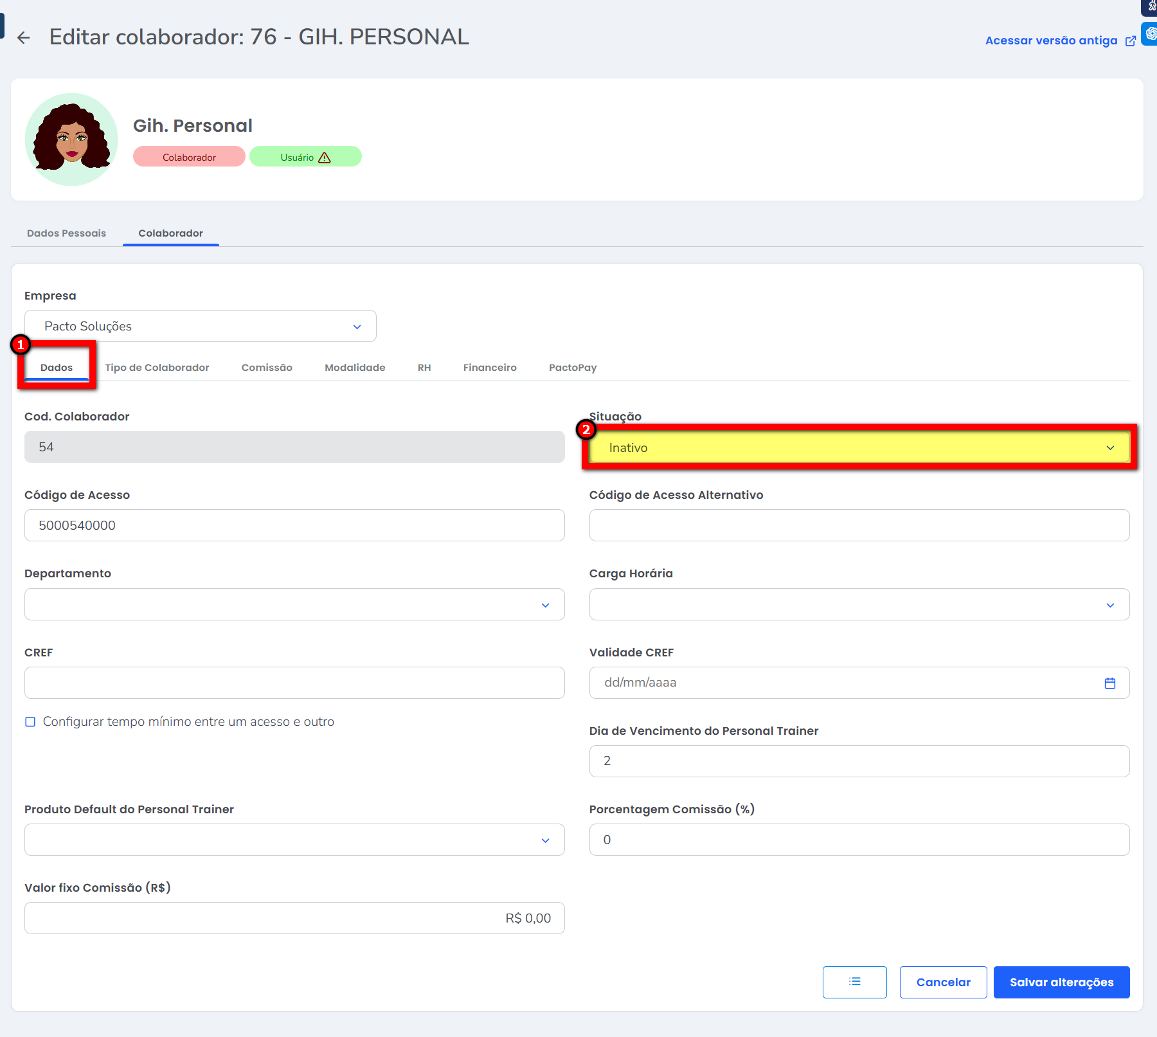1157x1037 pixels.
Task: Click the Colaborador red badge
Action: click(x=189, y=158)
